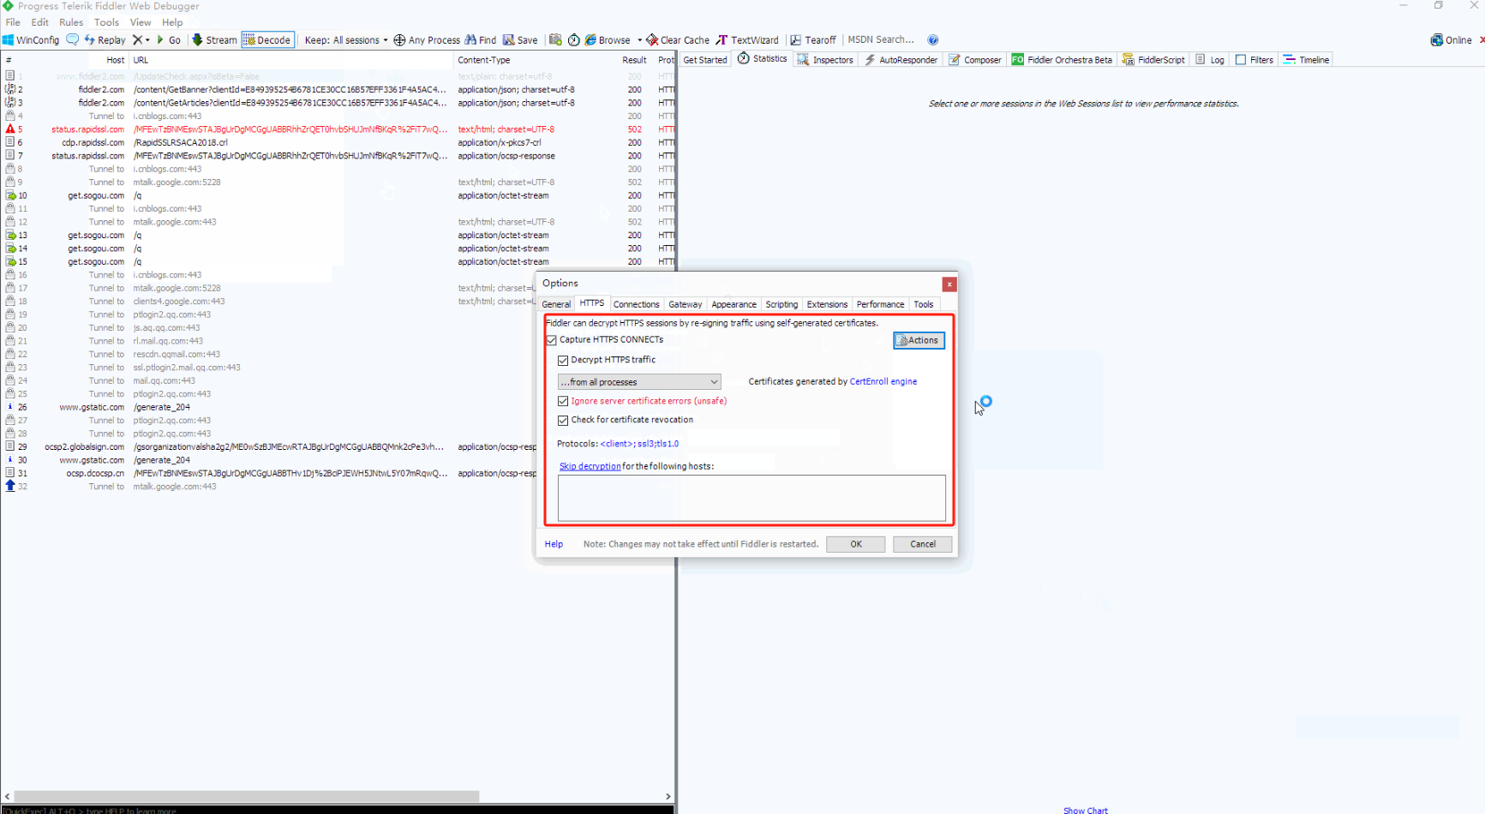Screen dimensions: 1485x814
Task: Click the Save sessions icon
Action: pyautogui.click(x=509, y=40)
